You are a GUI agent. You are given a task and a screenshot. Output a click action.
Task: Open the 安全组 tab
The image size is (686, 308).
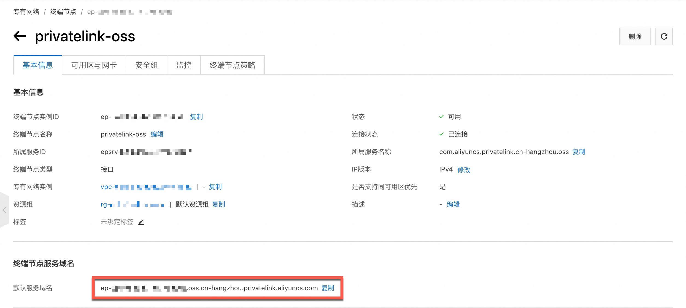(x=146, y=65)
